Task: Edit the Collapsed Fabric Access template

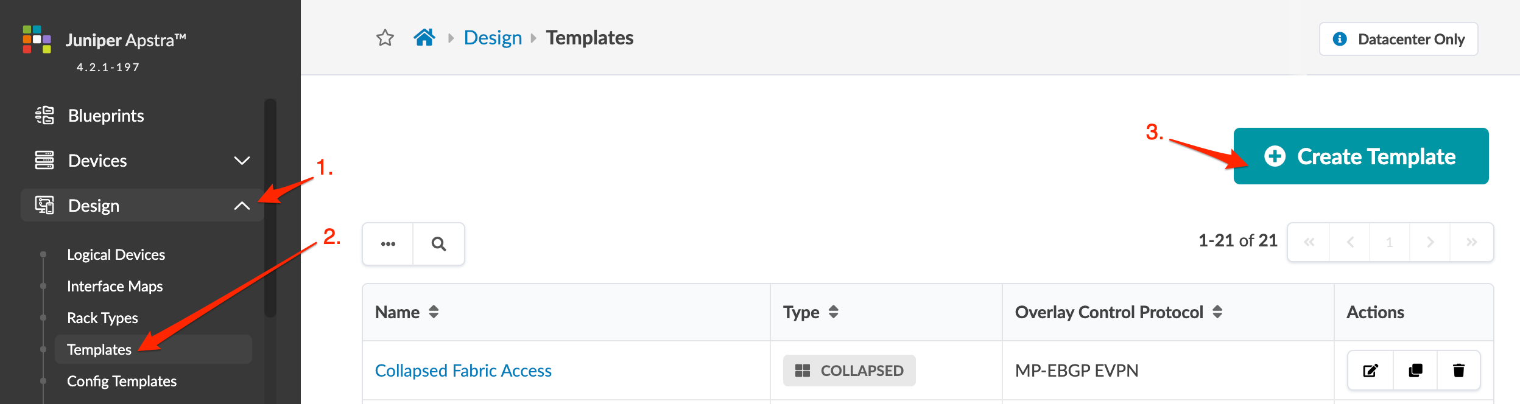Action: [1370, 371]
